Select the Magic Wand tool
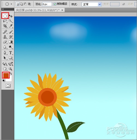This screenshot has height=140, width=137. click(11, 21)
